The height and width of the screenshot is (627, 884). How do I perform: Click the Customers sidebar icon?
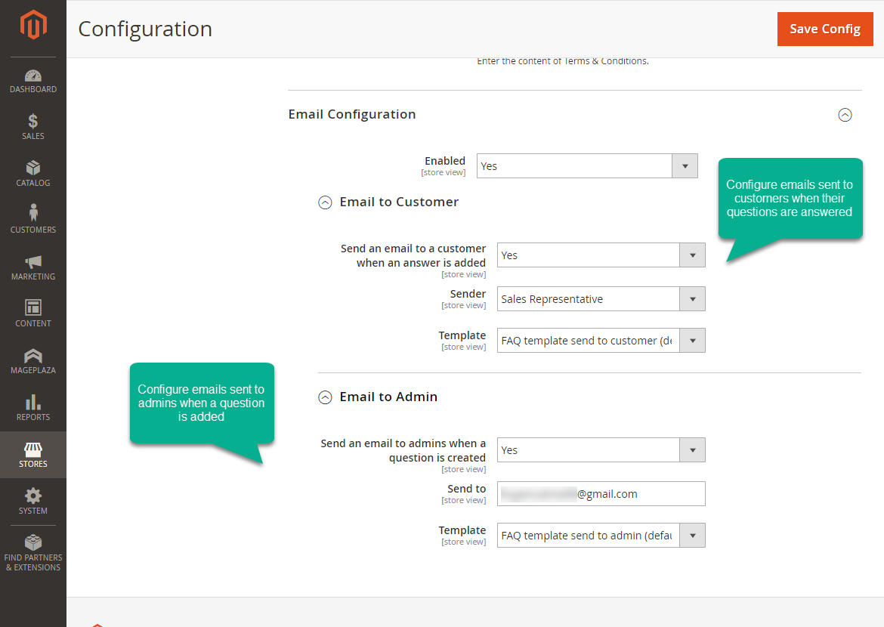coord(33,220)
